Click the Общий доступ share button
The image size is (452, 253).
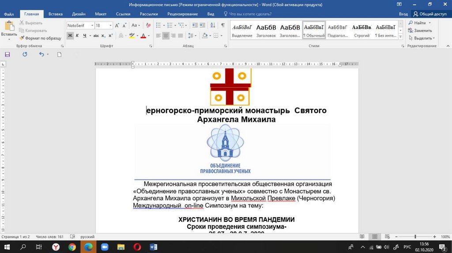point(430,14)
